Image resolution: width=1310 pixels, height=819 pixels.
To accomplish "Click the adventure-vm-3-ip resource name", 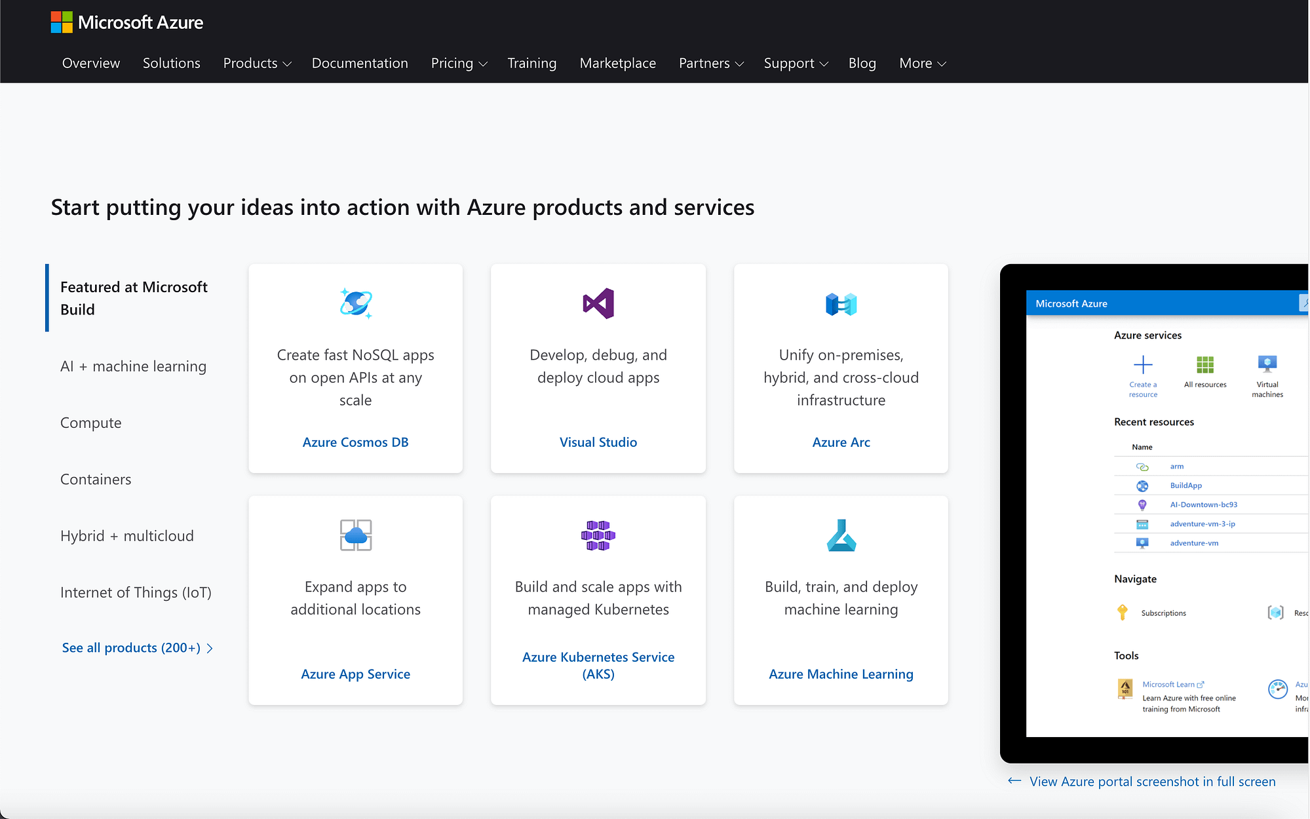I will (x=1203, y=524).
